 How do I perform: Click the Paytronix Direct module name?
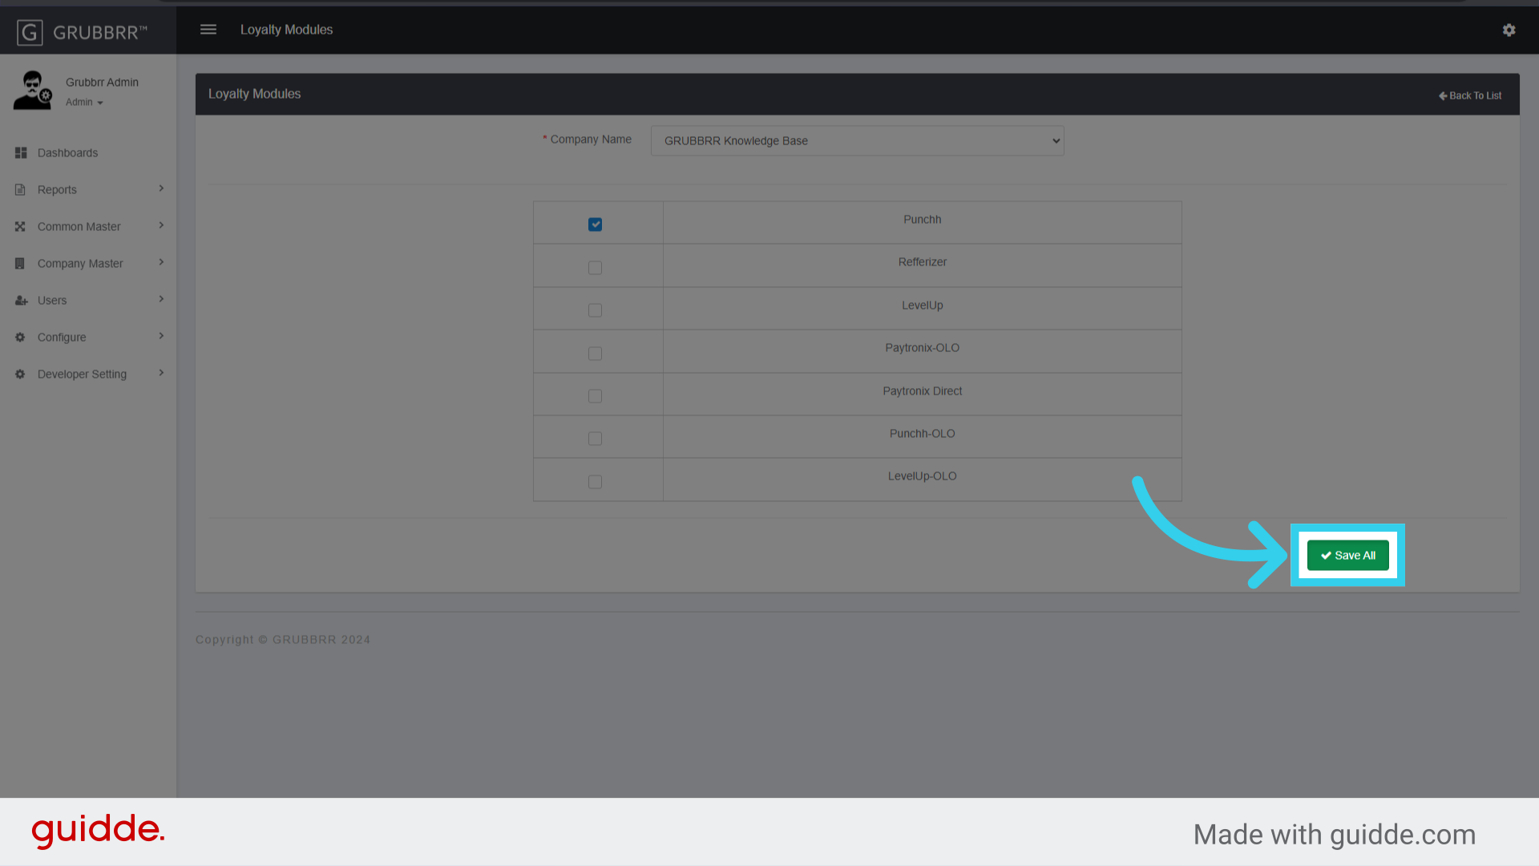click(922, 391)
